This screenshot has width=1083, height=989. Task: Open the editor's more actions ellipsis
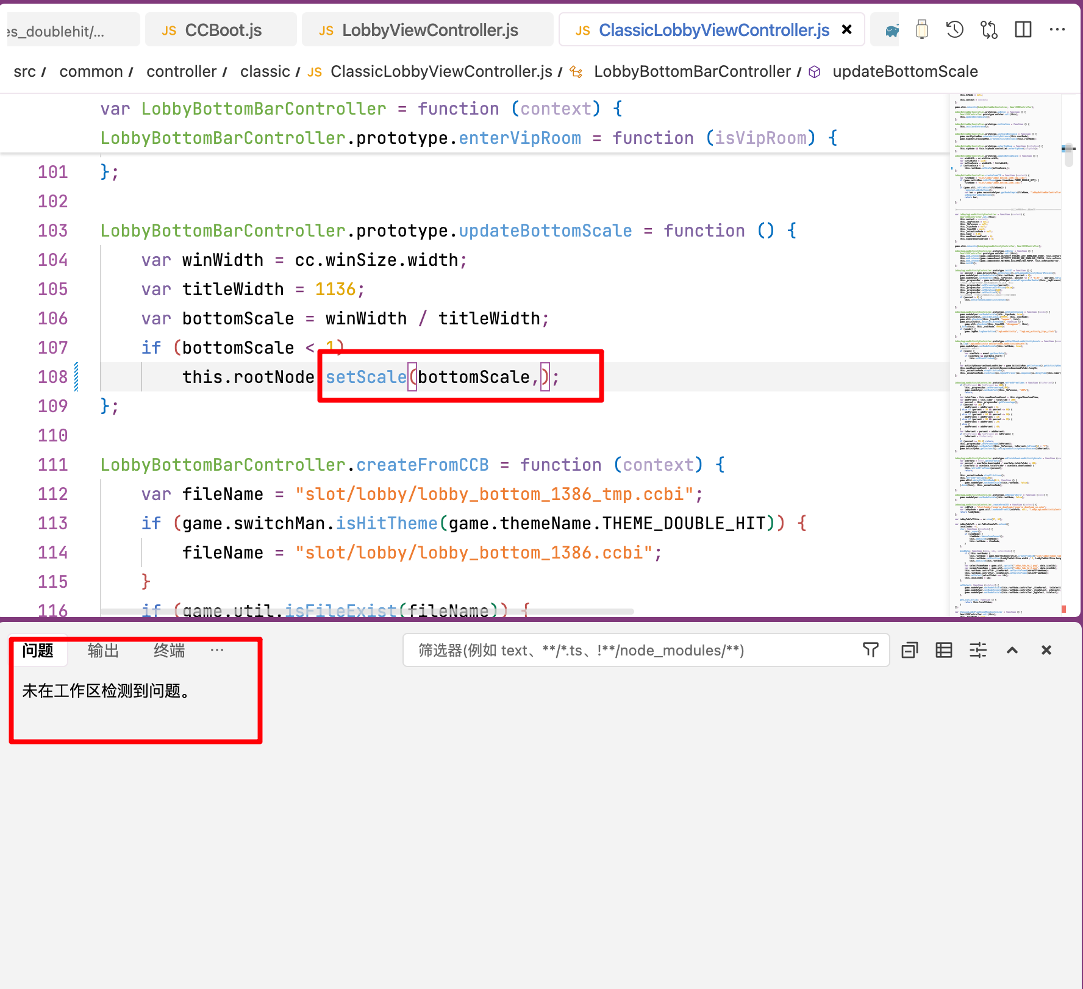(1057, 29)
